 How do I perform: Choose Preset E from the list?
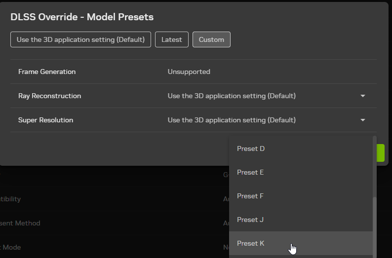coord(301,172)
